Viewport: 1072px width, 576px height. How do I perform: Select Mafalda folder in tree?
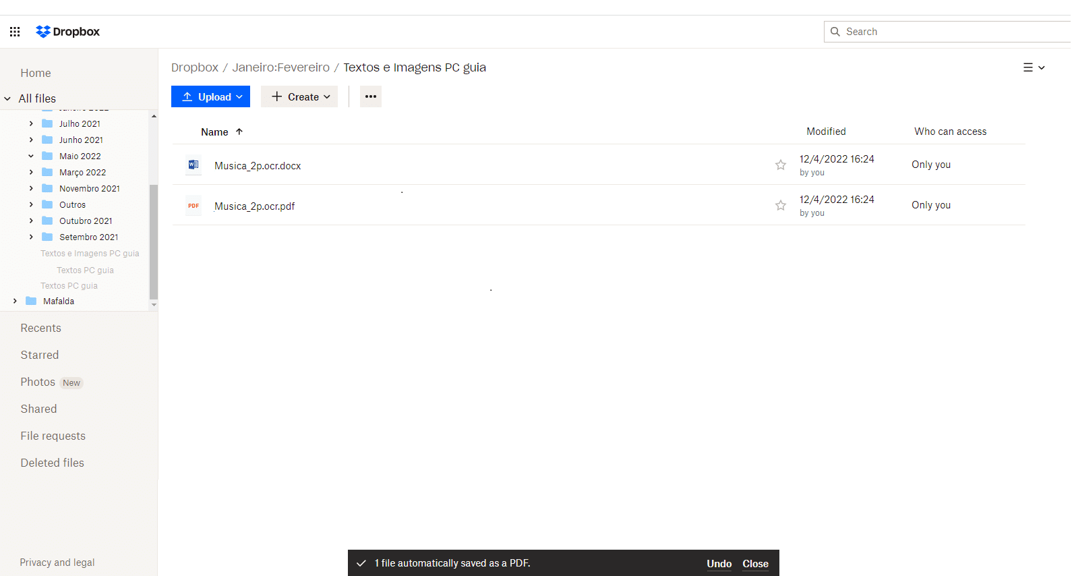coord(59,301)
